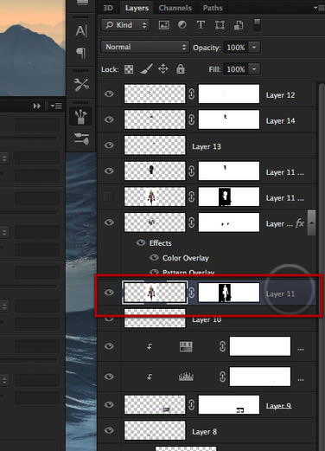Toggle Color Overlay effect visibility
The image size is (325, 451).
coord(154,257)
